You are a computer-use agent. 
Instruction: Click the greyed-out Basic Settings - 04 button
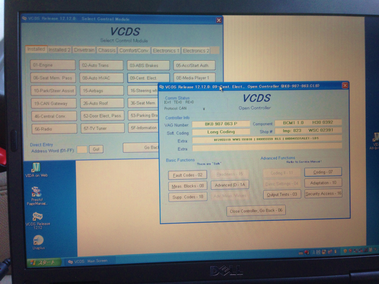coord(282,184)
